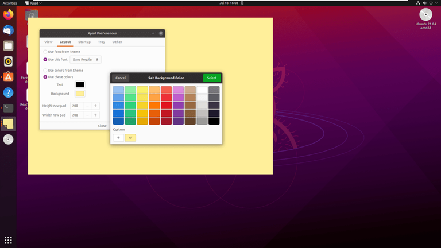Open the Files manager dock icon
The height and width of the screenshot is (248, 441).
(8, 45)
